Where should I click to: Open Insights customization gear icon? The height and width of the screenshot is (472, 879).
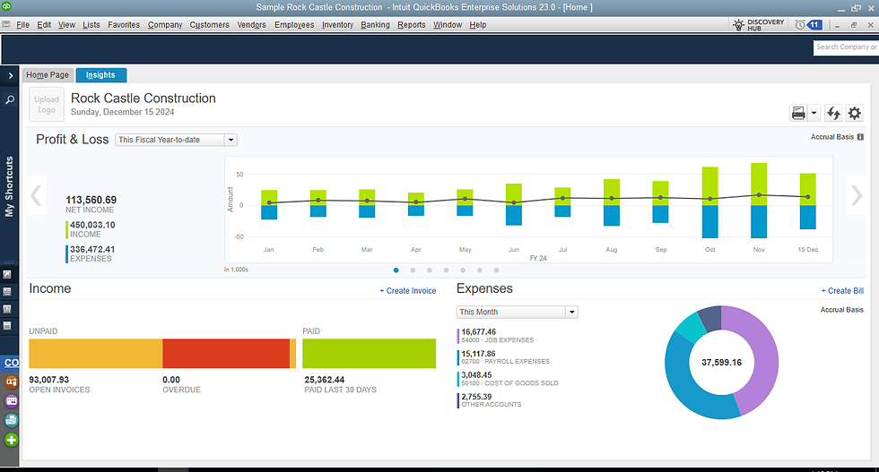point(854,113)
